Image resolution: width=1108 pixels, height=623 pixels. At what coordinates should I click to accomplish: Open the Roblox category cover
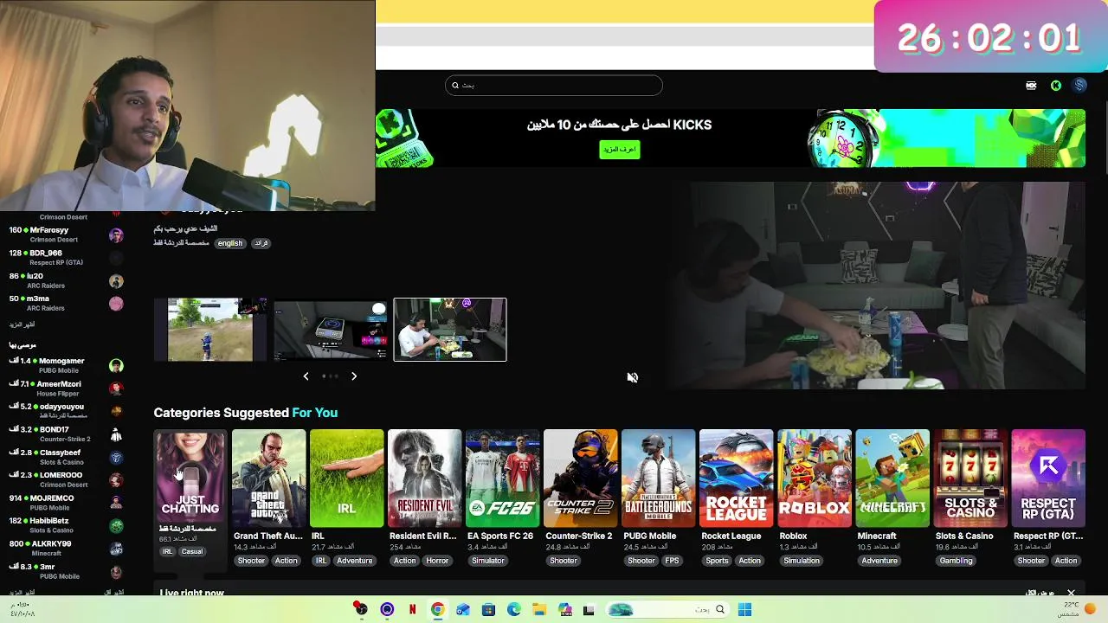coord(814,478)
